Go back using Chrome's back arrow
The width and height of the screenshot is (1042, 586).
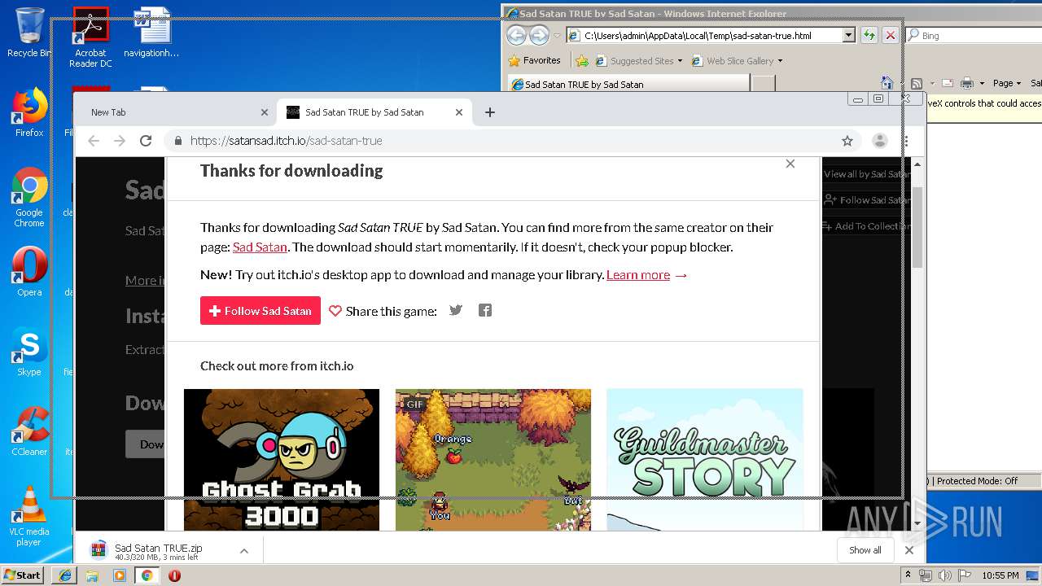coord(94,141)
